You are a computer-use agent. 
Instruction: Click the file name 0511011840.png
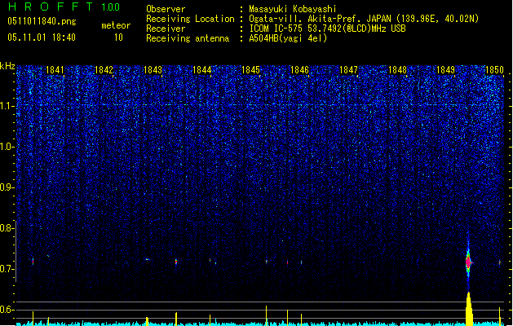point(42,21)
